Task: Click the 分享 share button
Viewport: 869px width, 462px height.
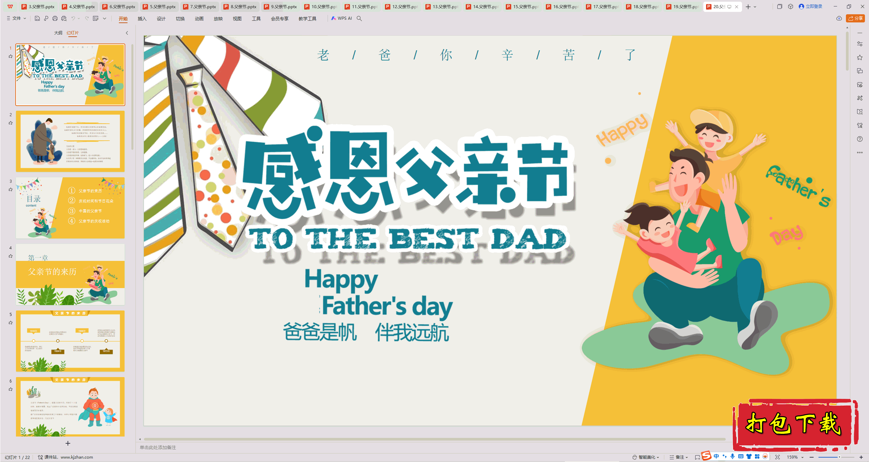Action: [855, 18]
